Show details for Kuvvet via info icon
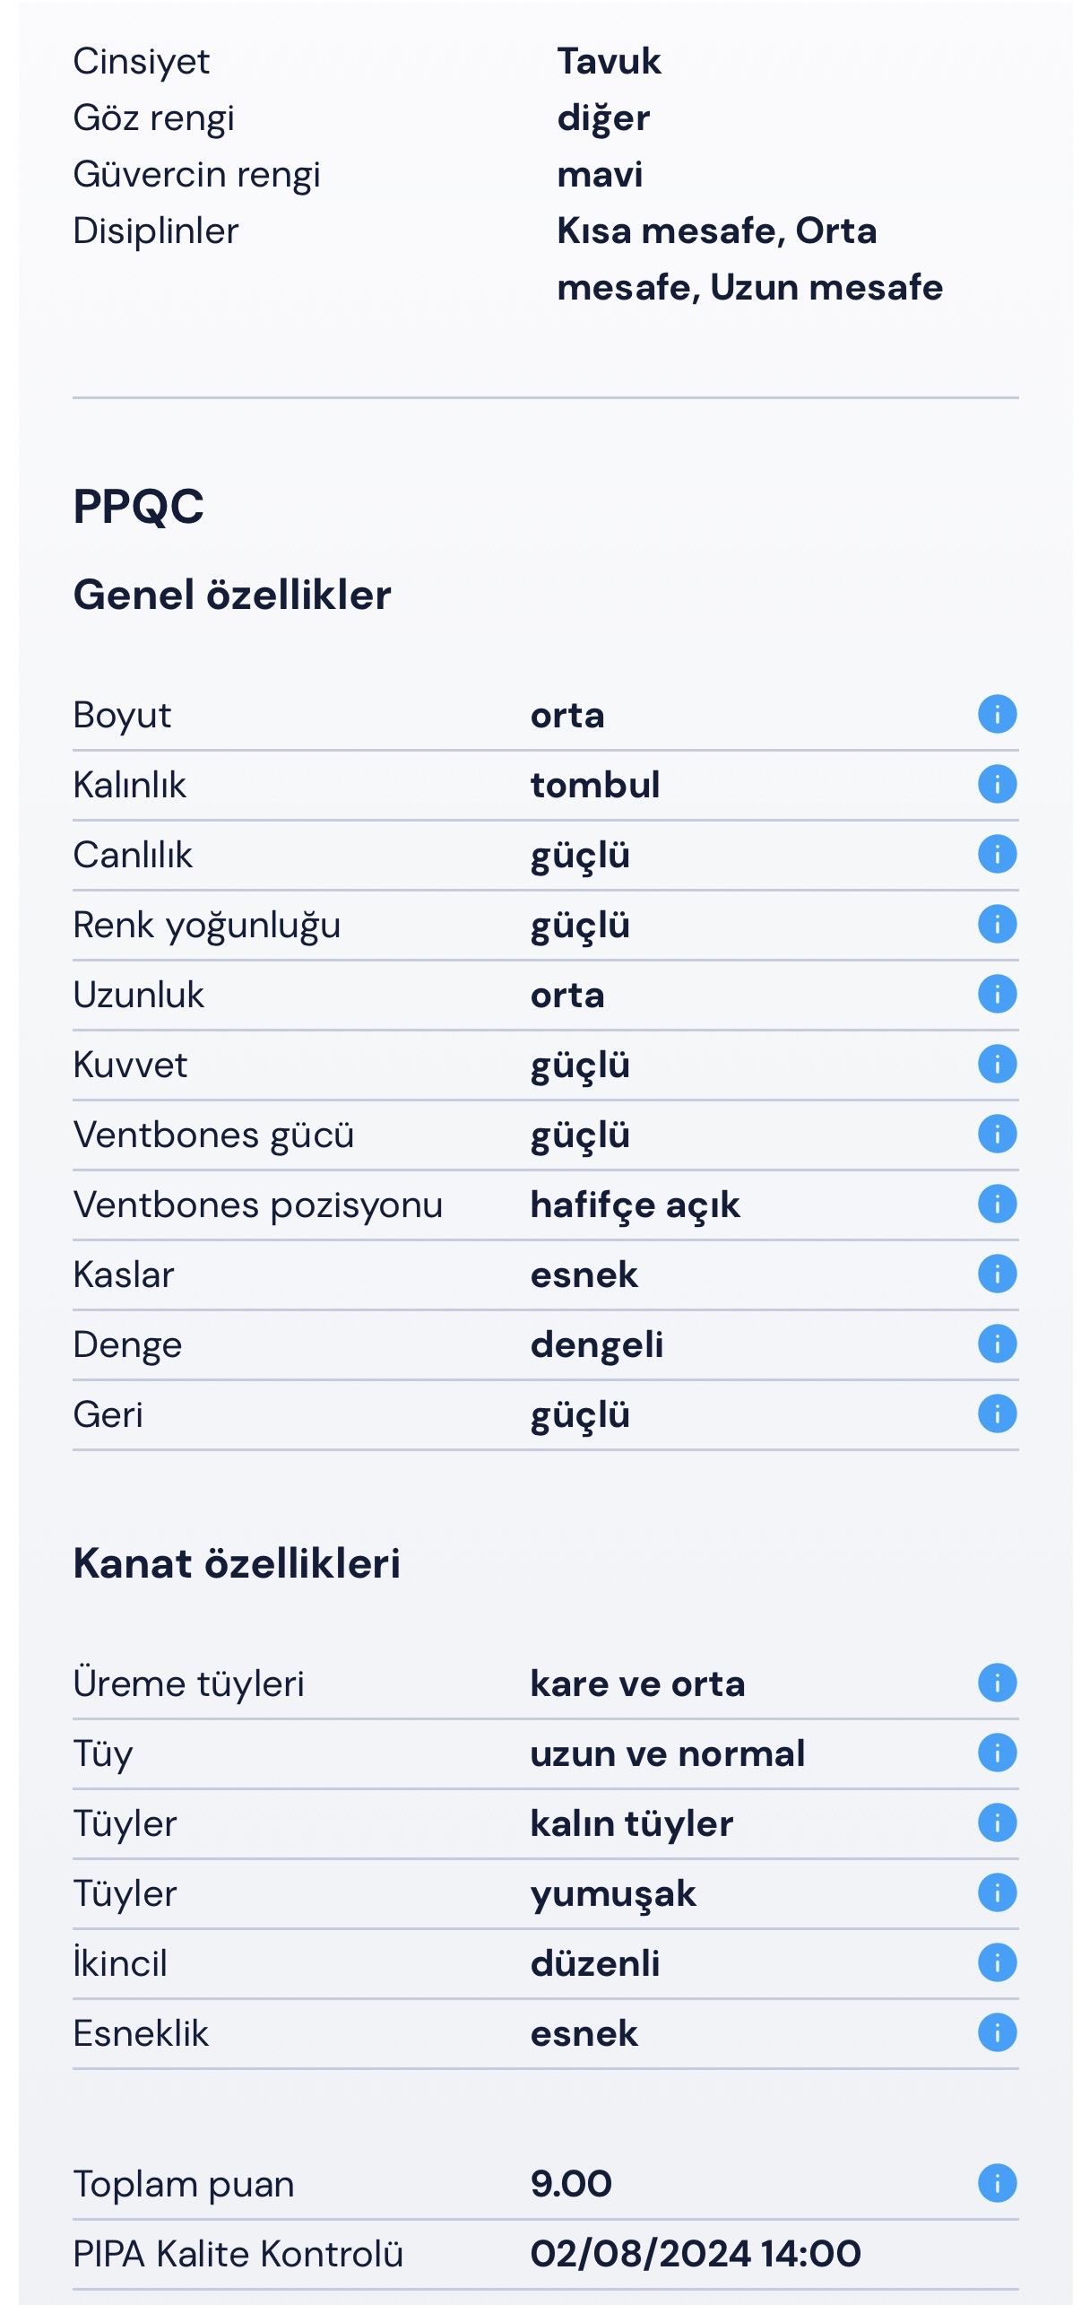The image size is (1081, 2305). (x=996, y=1065)
